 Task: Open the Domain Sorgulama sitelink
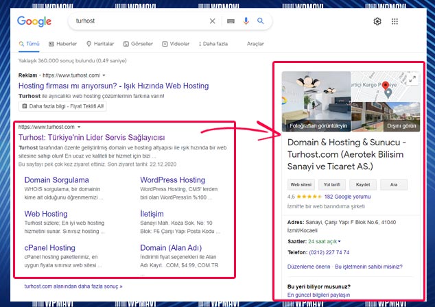56,180
